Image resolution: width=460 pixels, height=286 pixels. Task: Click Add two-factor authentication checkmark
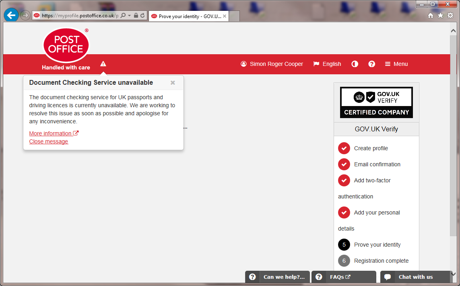click(x=344, y=181)
